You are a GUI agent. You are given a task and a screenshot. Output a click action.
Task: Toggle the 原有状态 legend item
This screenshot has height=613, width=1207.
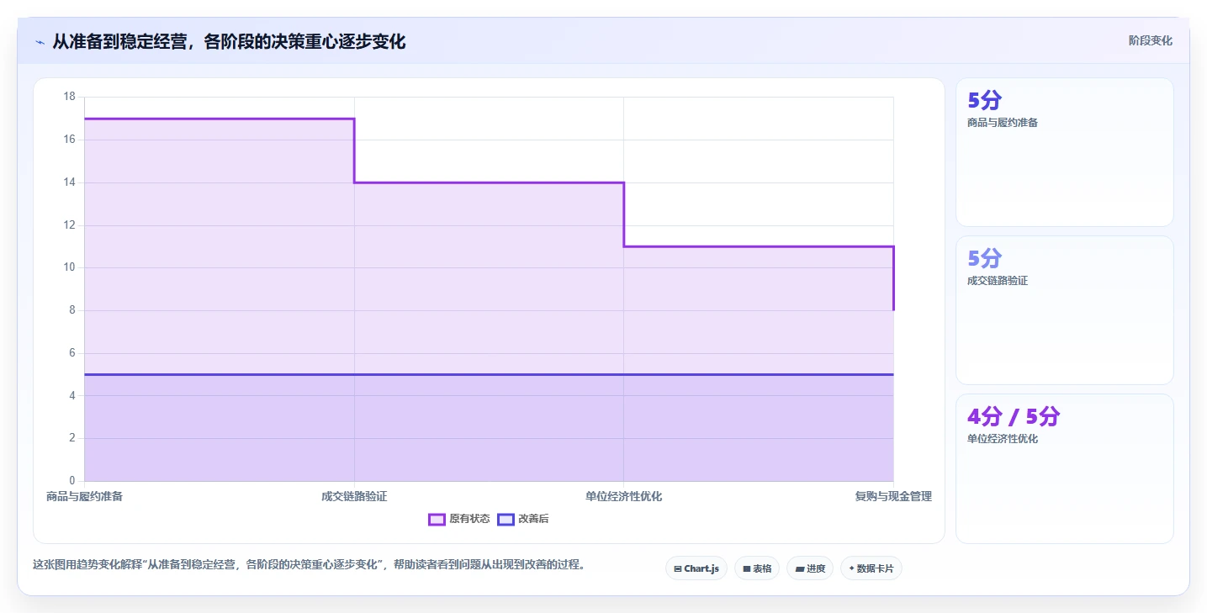point(459,519)
